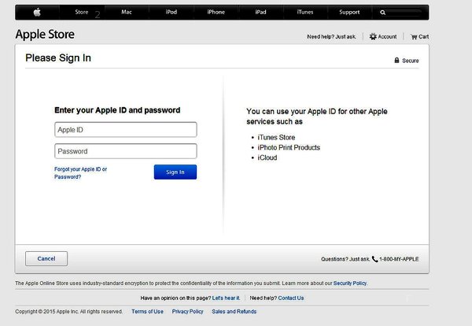472x326 pixels.
Task: Click the Cancel button
Action: [x=46, y=258]
